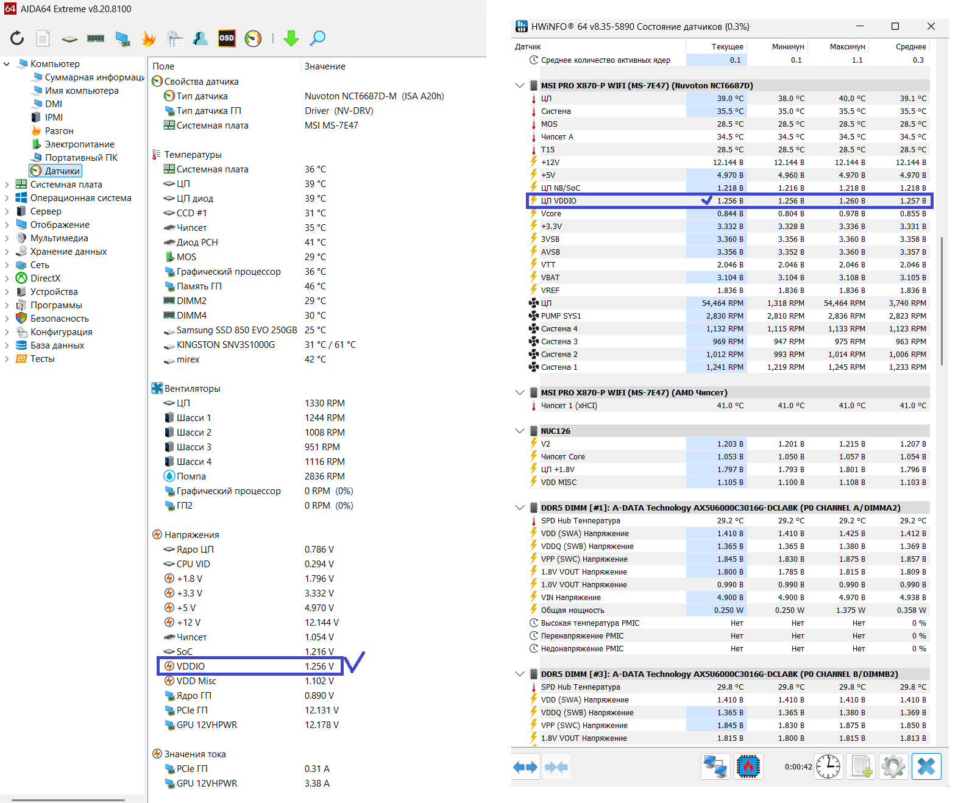Click the HWiNFO vertical scrollbar thumb
972x803 pixels.
[x=942, y=301]
